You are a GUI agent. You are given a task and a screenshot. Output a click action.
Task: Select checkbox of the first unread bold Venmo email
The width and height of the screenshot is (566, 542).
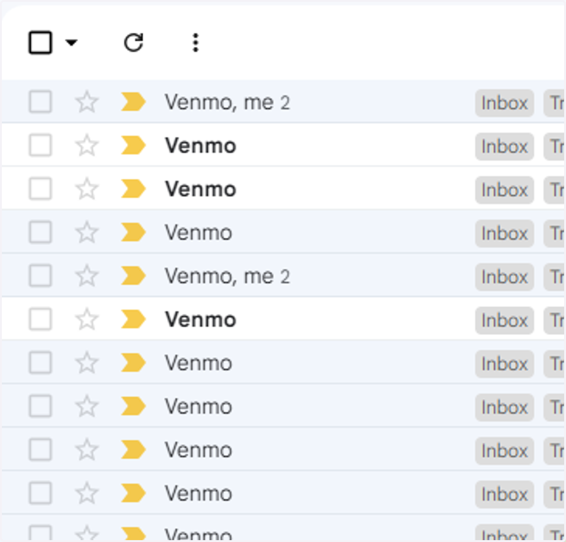pyautogui.click(x=40, y=145)
